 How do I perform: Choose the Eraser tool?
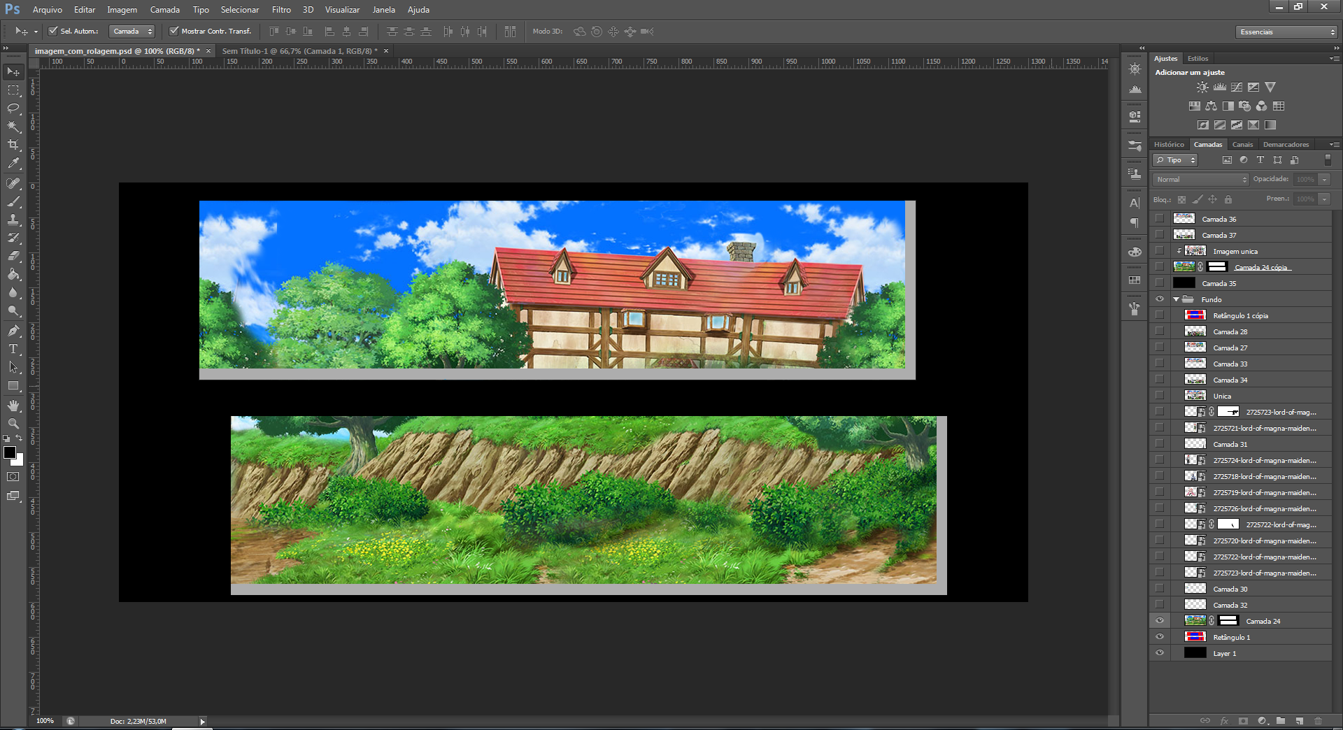(13, 256)
